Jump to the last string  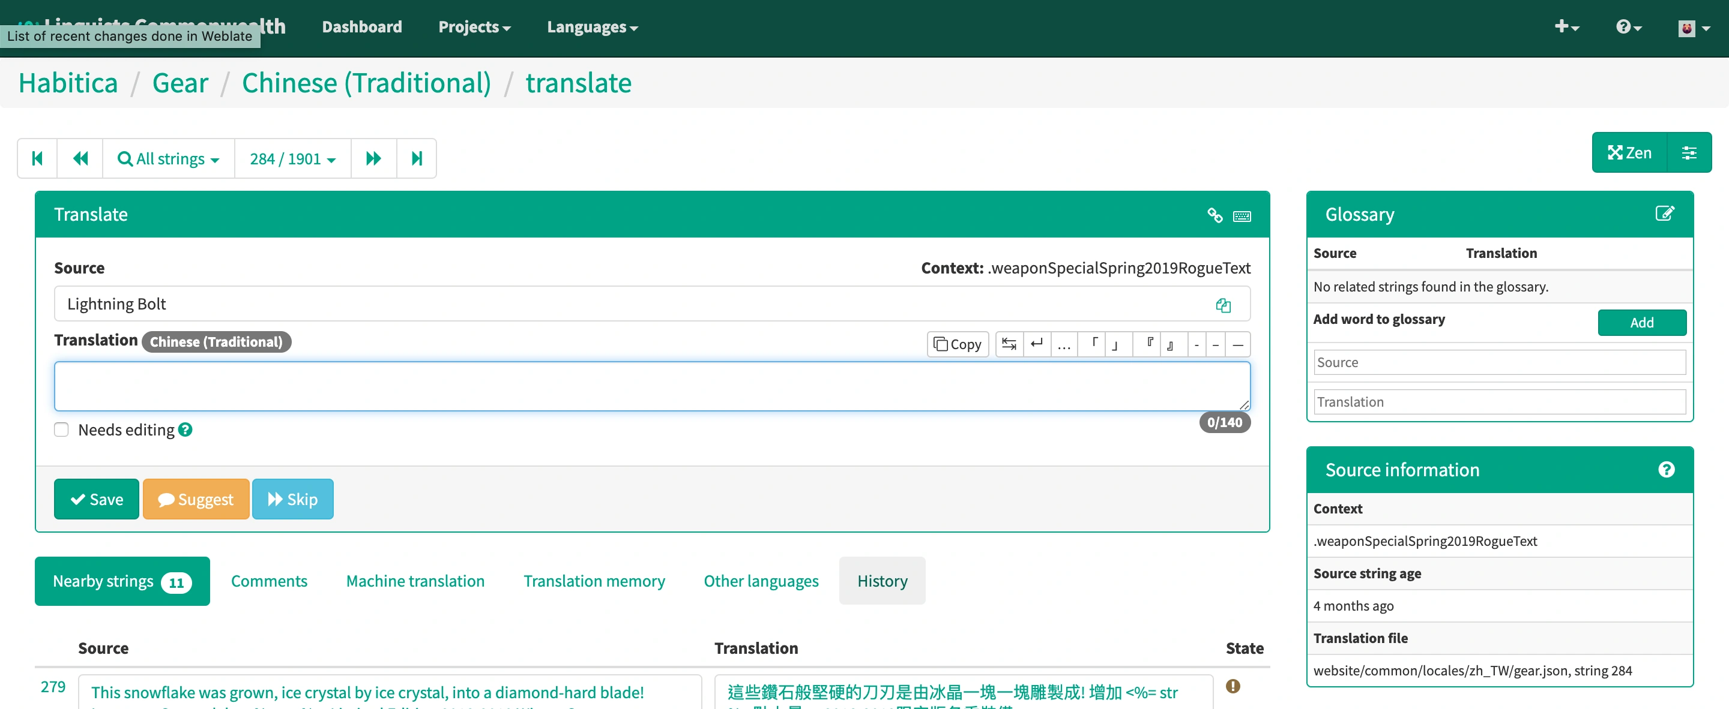416,158
